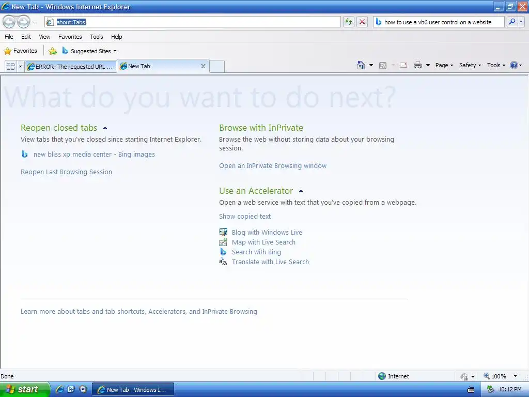Click the Translate with Live Search icon
The height and width of the screenshot is (397, 529).
[x=223, y=262]
